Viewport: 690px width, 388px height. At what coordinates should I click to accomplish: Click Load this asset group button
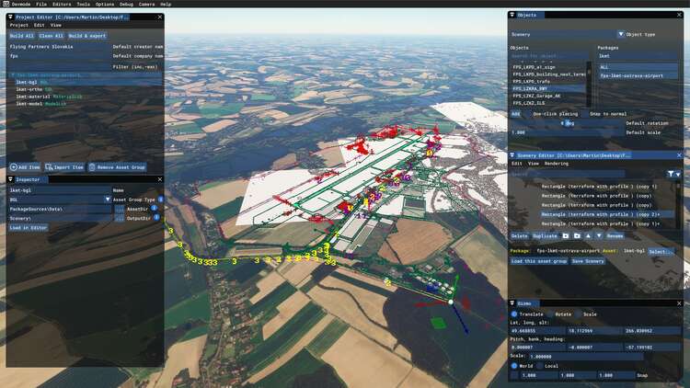point(538,261)
